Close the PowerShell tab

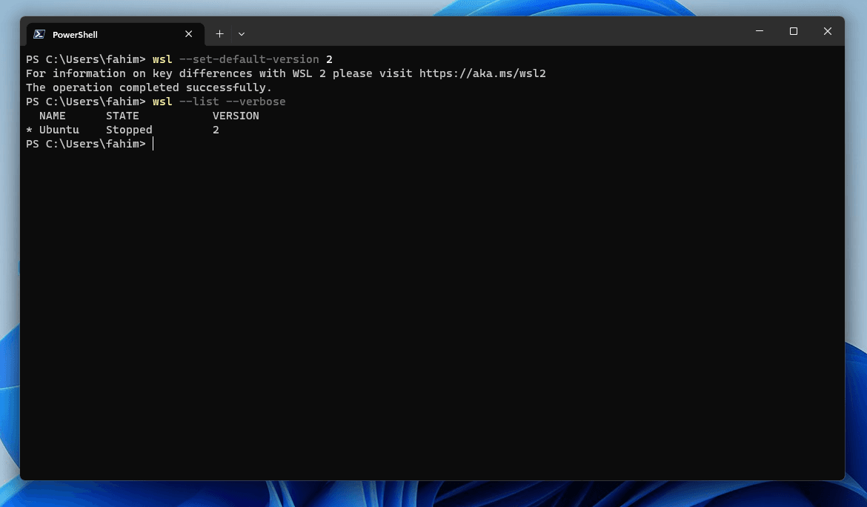click(x=188, y=34)
